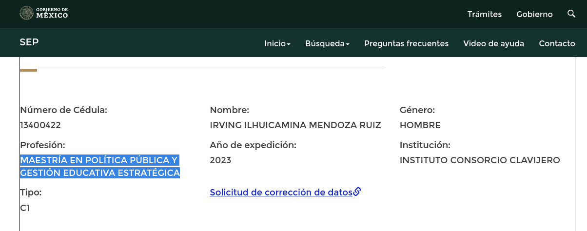Open the Contacto page
The width and height of the screenshot is (587, 231).
pyautogui.click(x=557, y=43)
